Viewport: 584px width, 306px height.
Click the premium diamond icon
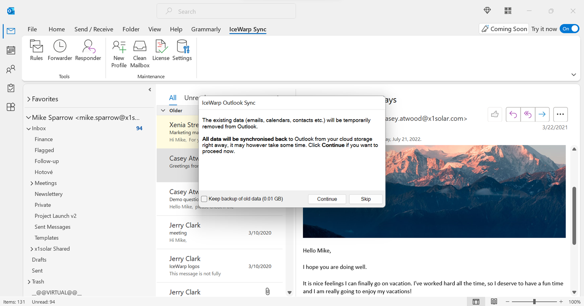pyautogui.click(x=487, y=11)
